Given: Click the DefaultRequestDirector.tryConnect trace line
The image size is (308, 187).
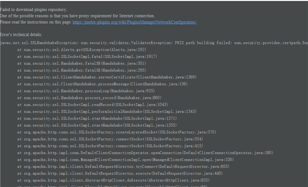Looking at the screenshot, I should (123, 166).
